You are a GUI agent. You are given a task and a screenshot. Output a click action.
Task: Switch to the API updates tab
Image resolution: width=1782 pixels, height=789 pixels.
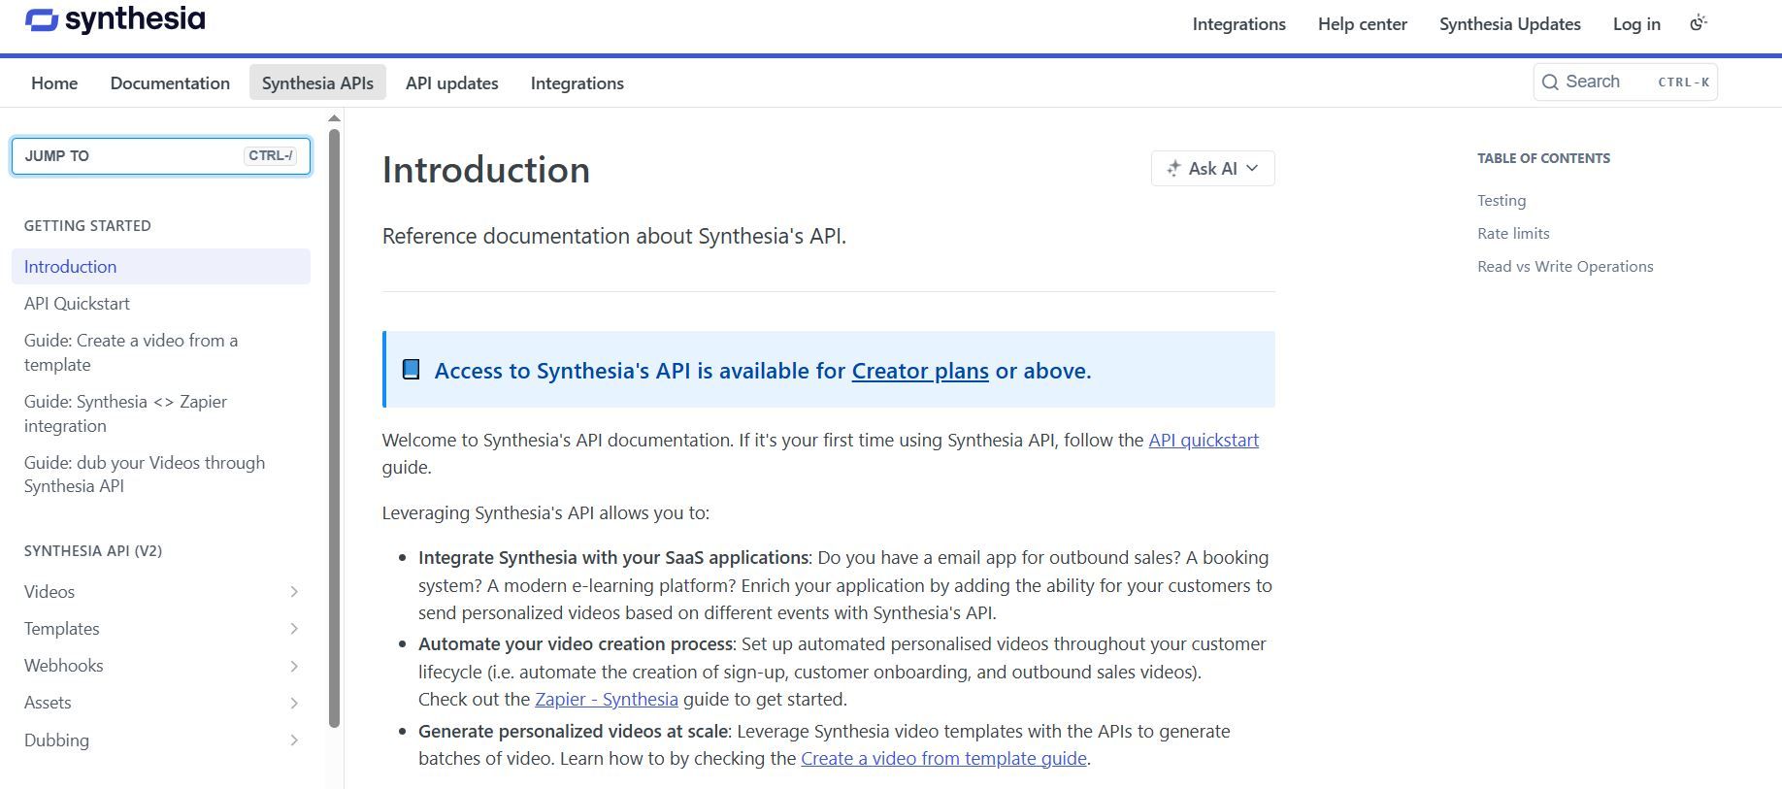451,83
